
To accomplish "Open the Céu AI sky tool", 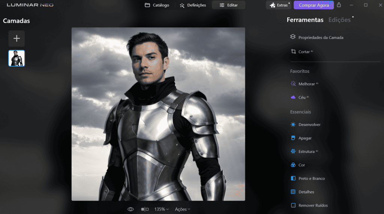I will click(x=302, y=97).
